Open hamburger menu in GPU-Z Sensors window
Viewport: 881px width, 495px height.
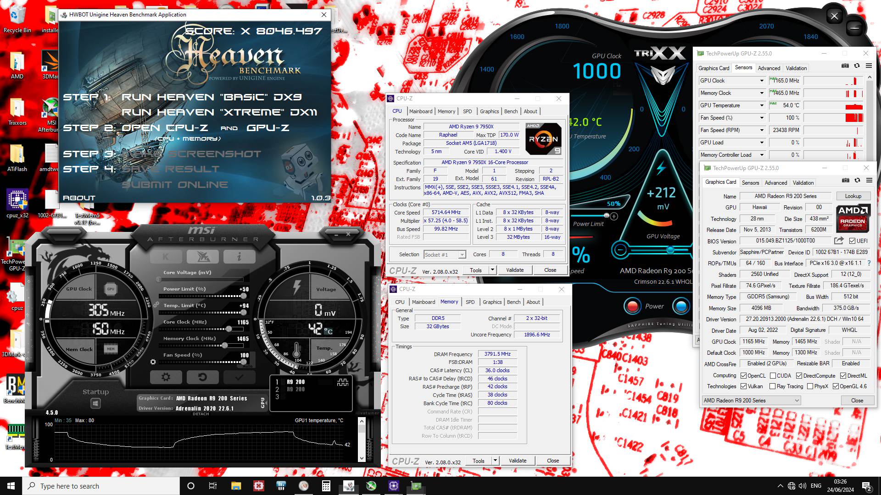[869, 66]
